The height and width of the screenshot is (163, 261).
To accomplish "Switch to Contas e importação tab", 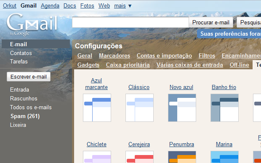I will (164, 55).
